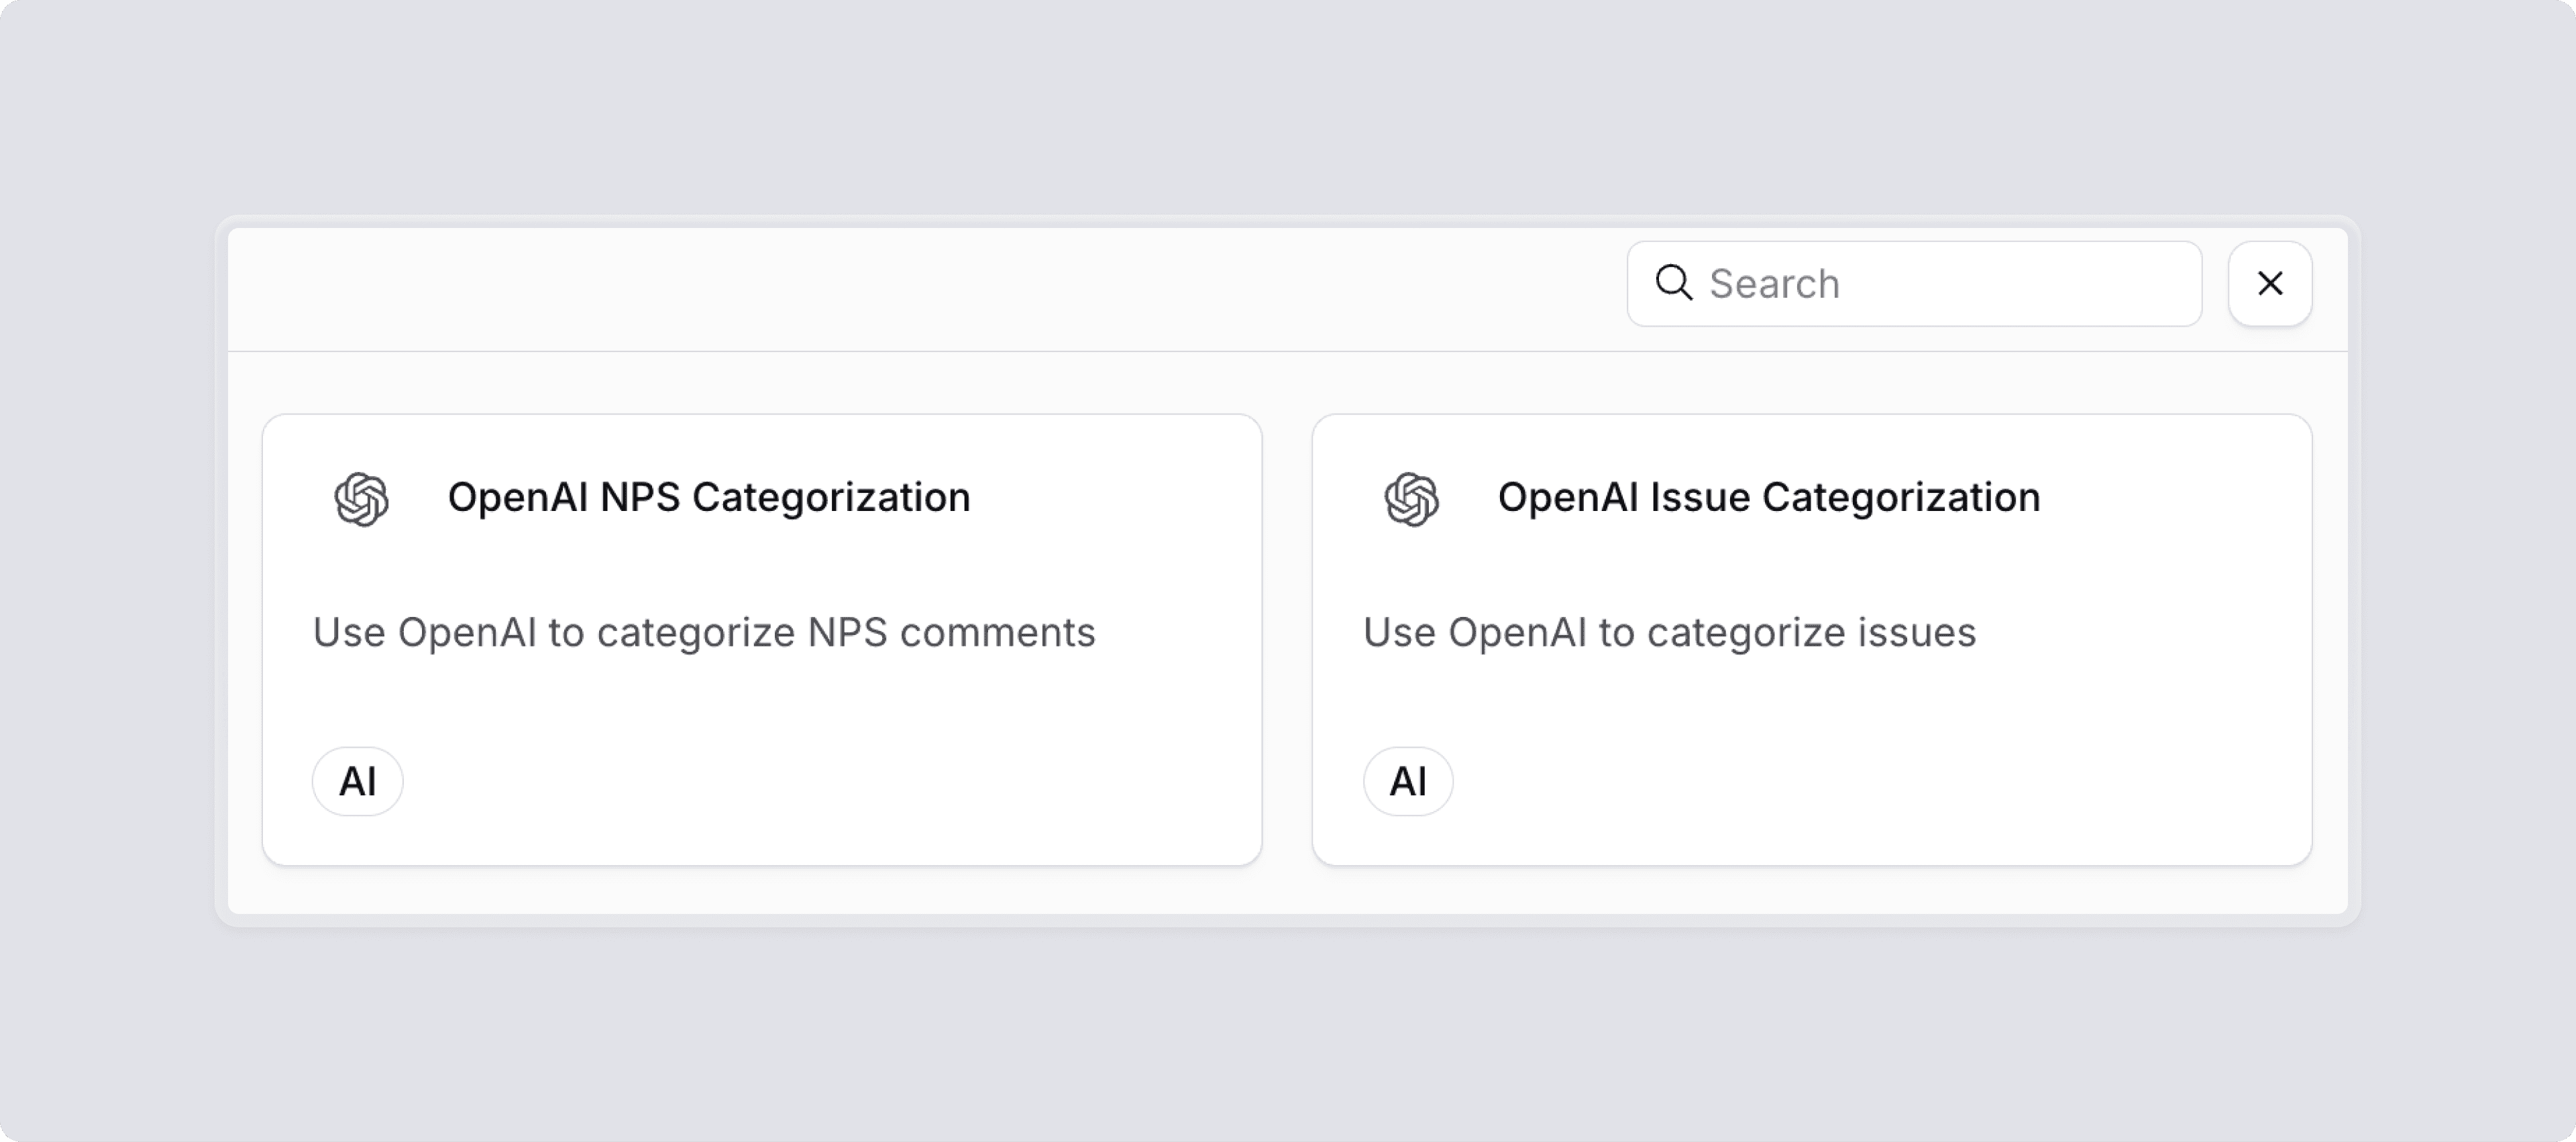Select the AI tag on the NPS card
The image size is (2576, 1142).
(358, 781)
